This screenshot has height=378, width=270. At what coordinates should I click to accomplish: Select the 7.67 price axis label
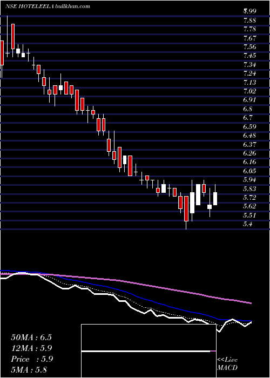pos(249,38)
